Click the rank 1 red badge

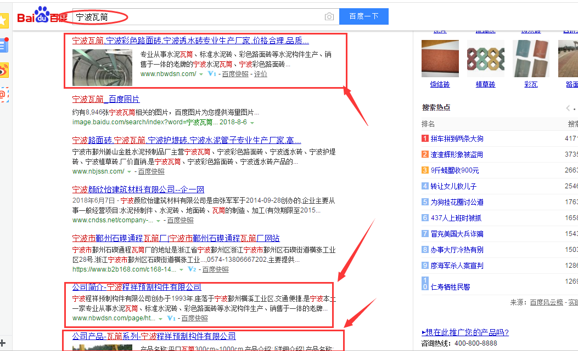point(425,139)
